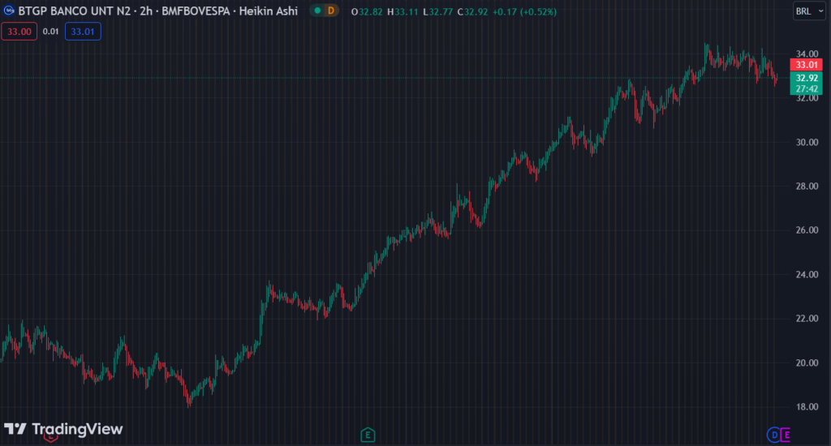
Task: Open the BRL currency dropdown
Action: 809,11
